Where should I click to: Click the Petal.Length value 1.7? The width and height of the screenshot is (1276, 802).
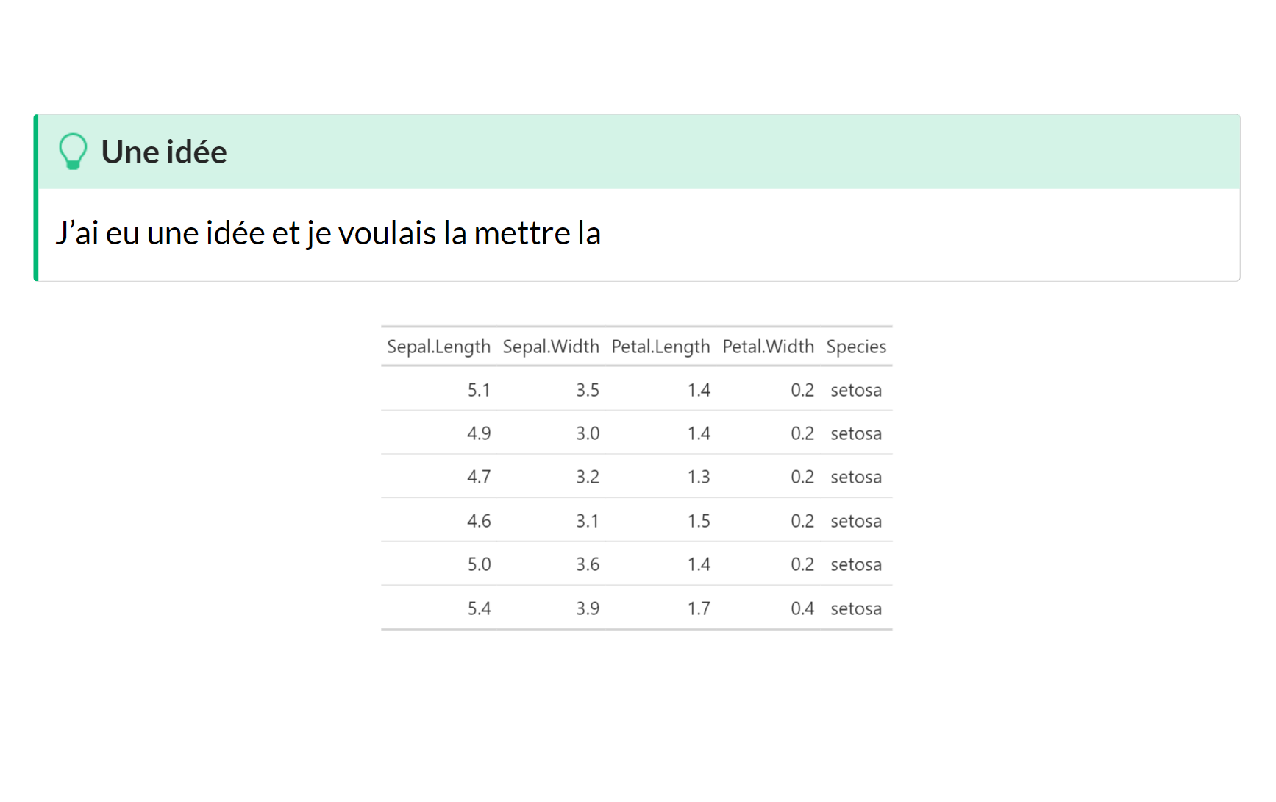(699, 608)
